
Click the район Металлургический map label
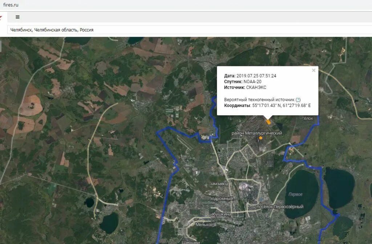[257, 133]
